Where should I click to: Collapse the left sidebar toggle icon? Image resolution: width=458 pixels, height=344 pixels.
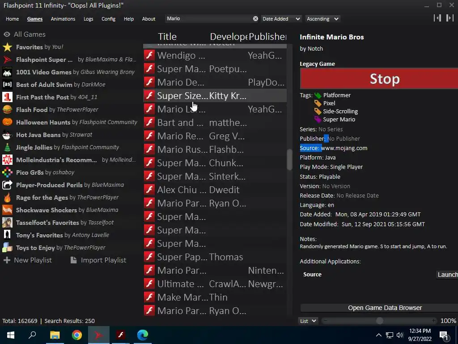[x=437, y=18]
